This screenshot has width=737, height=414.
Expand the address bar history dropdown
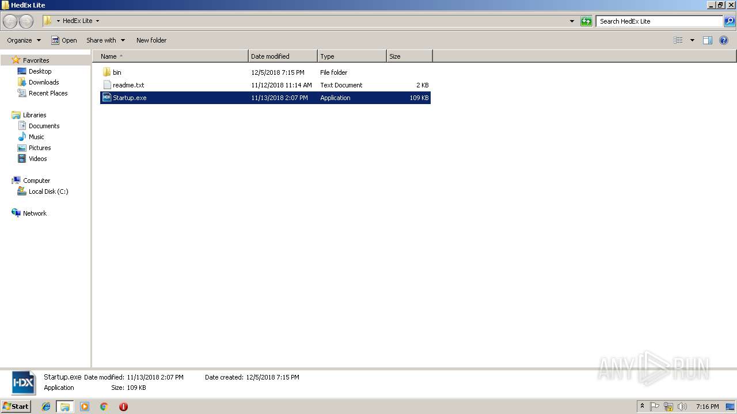click(572, 21)
